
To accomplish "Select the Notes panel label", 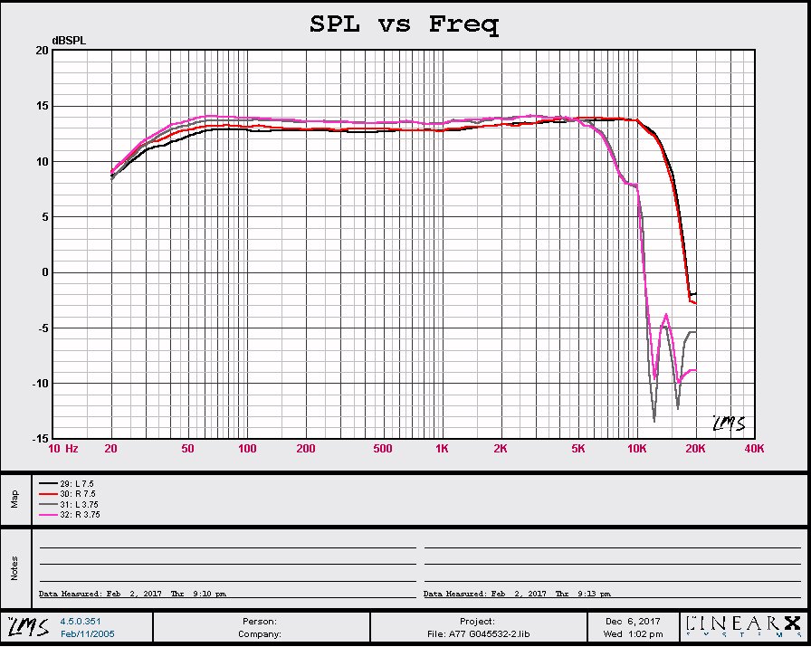I will [14, 567].
